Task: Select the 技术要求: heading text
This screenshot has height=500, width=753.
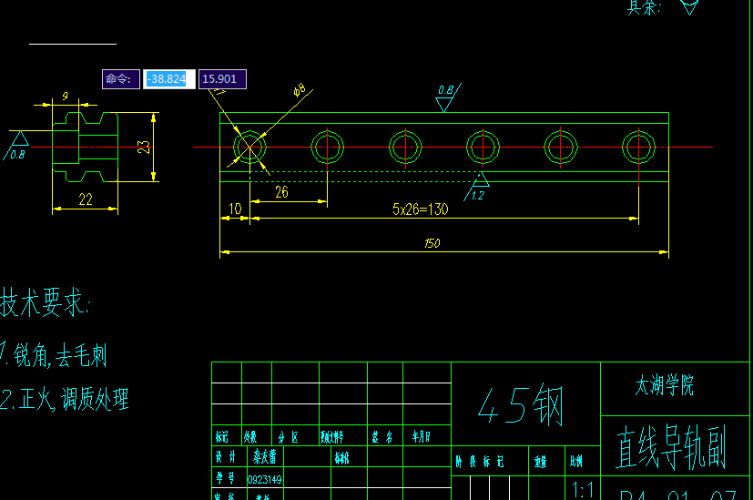Action: click(x=45, y=302)
